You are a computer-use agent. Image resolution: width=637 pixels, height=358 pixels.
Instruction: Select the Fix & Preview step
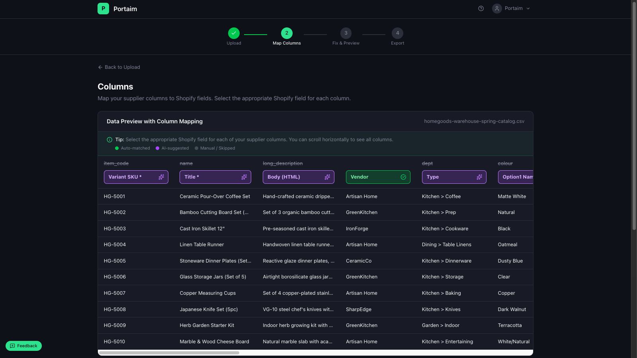point(346,33)
